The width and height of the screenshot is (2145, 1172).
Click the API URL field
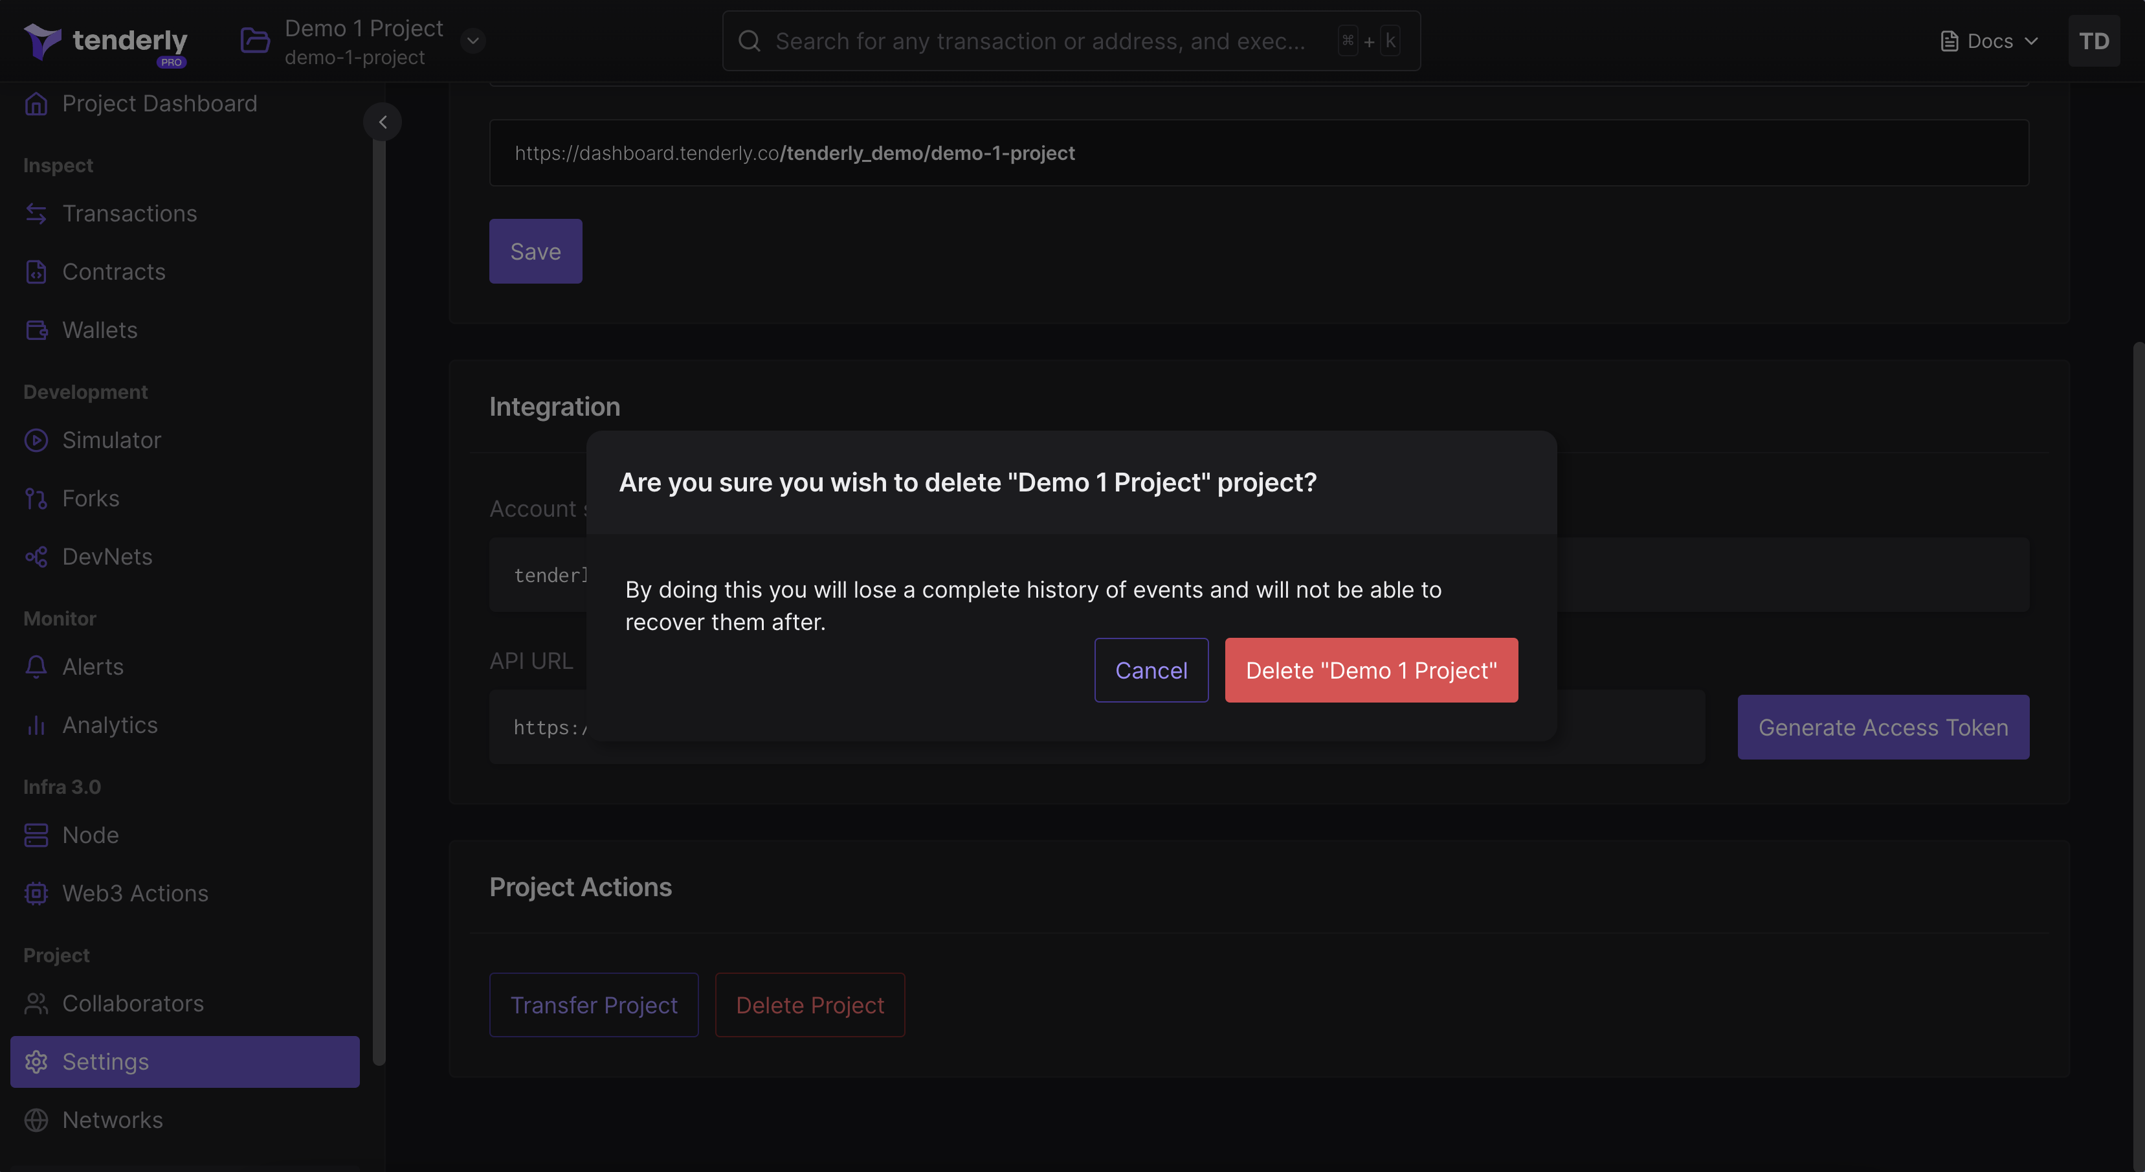pos(1096,727)
